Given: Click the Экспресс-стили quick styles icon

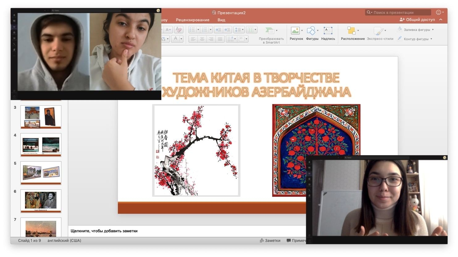Looking at the screenshot, I should [378, 31].
